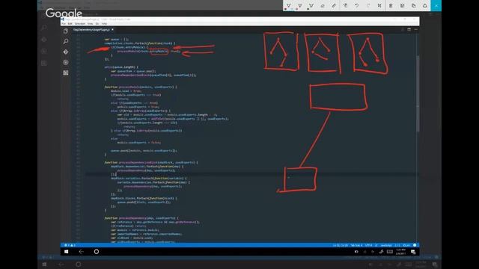The width and height of the screenshot is (479, 269).
Task: Select the pencil ink tool
Action: (299, 6)
